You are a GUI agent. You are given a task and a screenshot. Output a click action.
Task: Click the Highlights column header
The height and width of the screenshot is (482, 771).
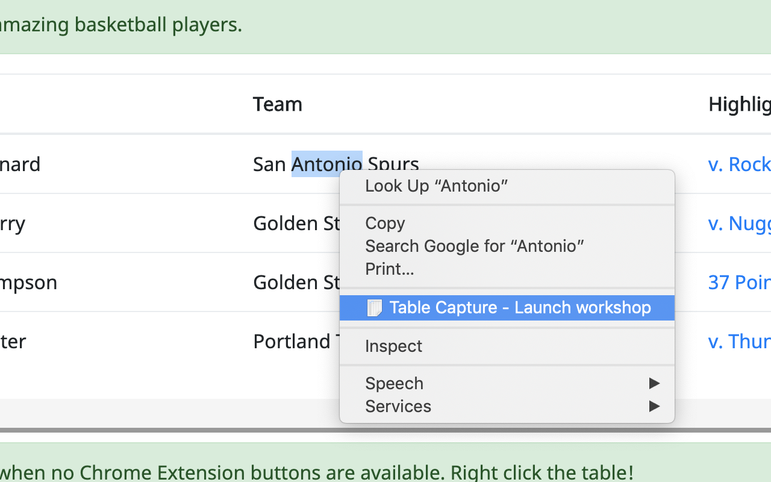pos(739,104)
